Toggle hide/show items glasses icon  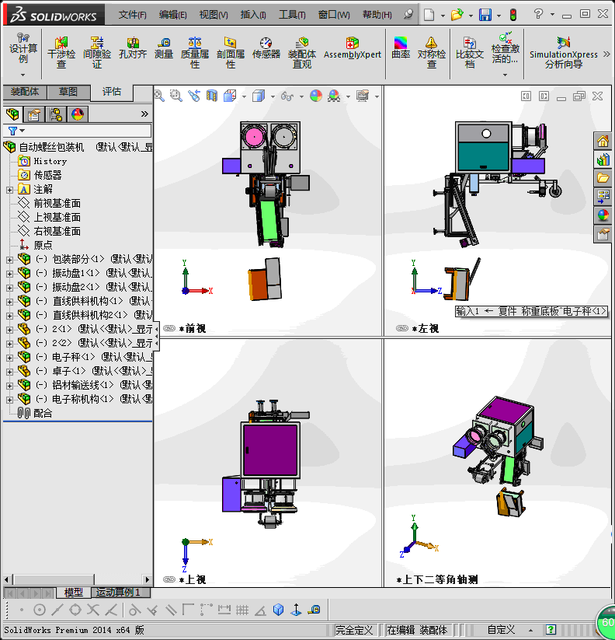[x=287, y=96]
